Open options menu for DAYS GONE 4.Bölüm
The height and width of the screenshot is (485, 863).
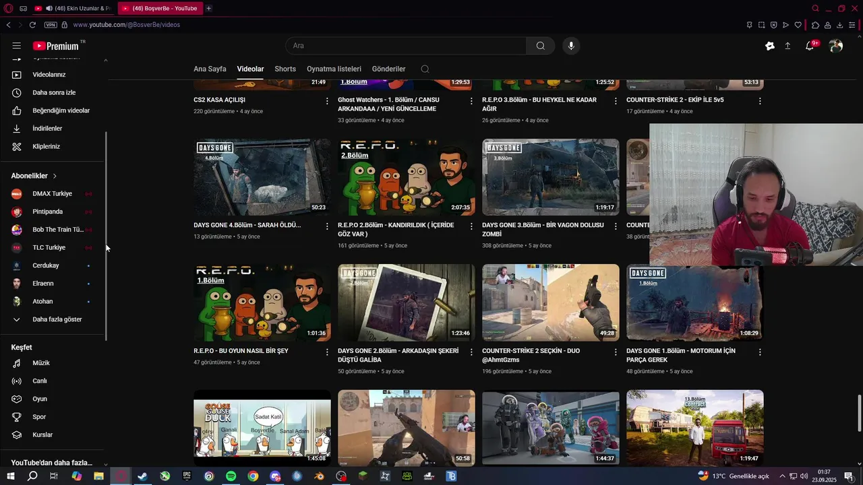(327, 226)
